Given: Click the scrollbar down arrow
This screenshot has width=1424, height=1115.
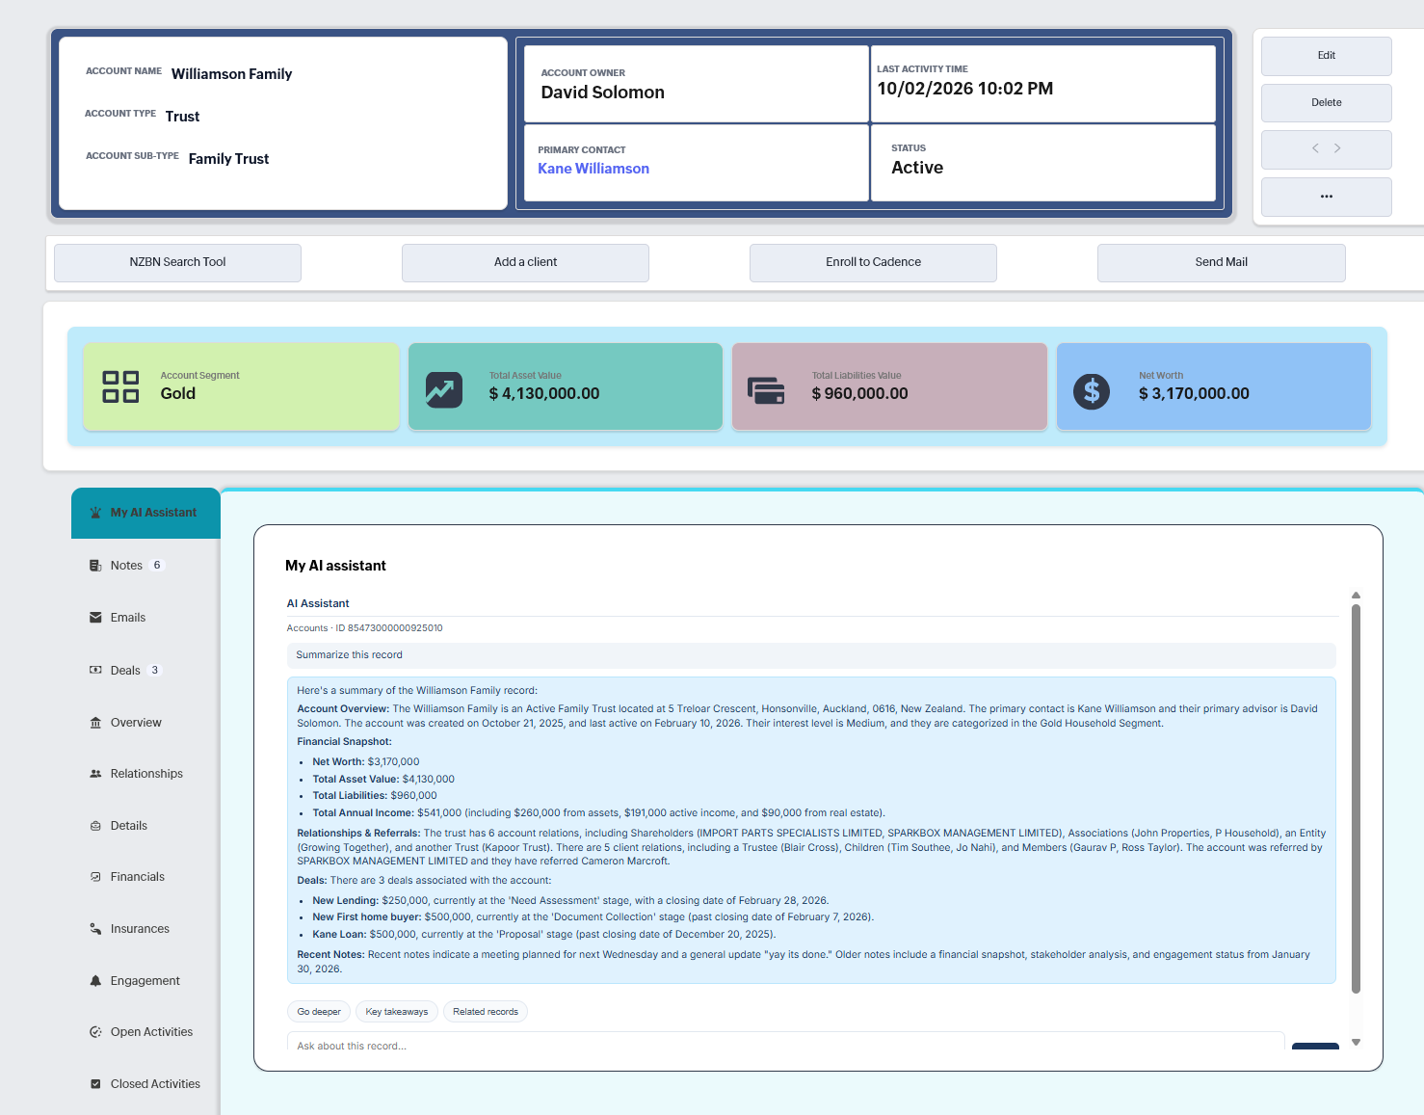Looking at the screenshot, I should pos(1356,1042).
